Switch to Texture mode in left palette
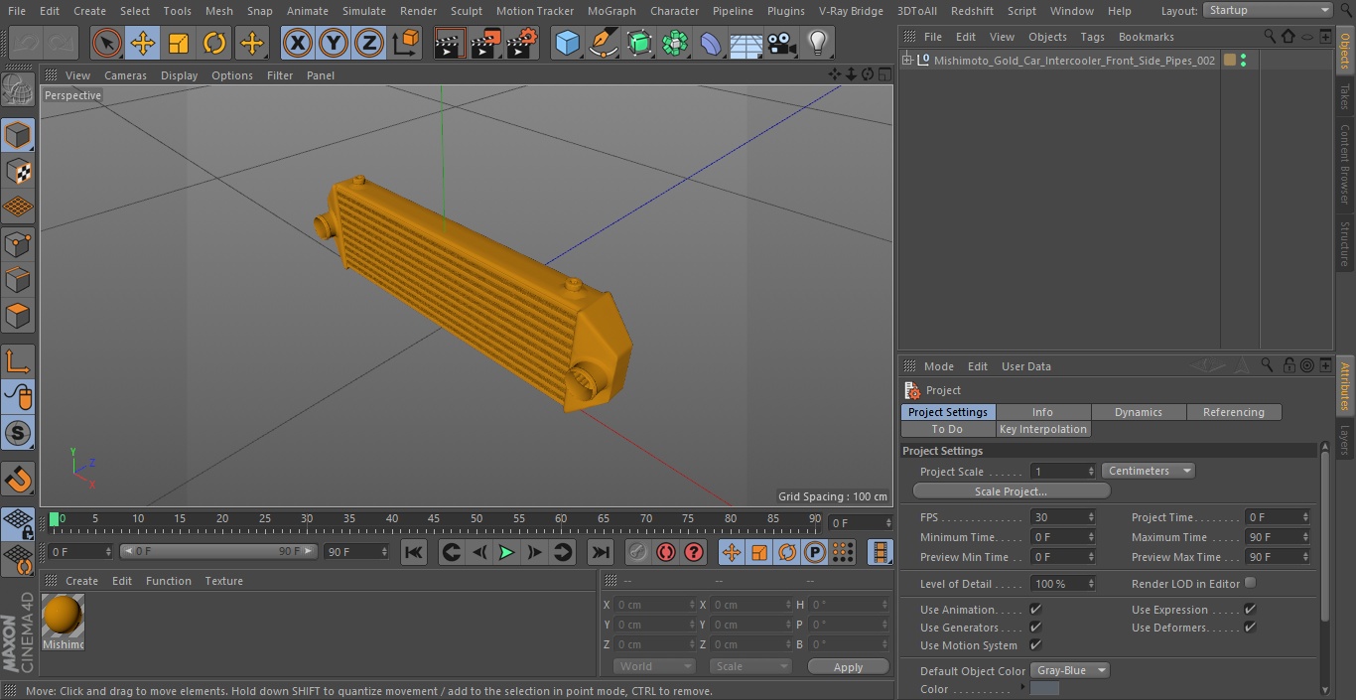 point(18,172)
